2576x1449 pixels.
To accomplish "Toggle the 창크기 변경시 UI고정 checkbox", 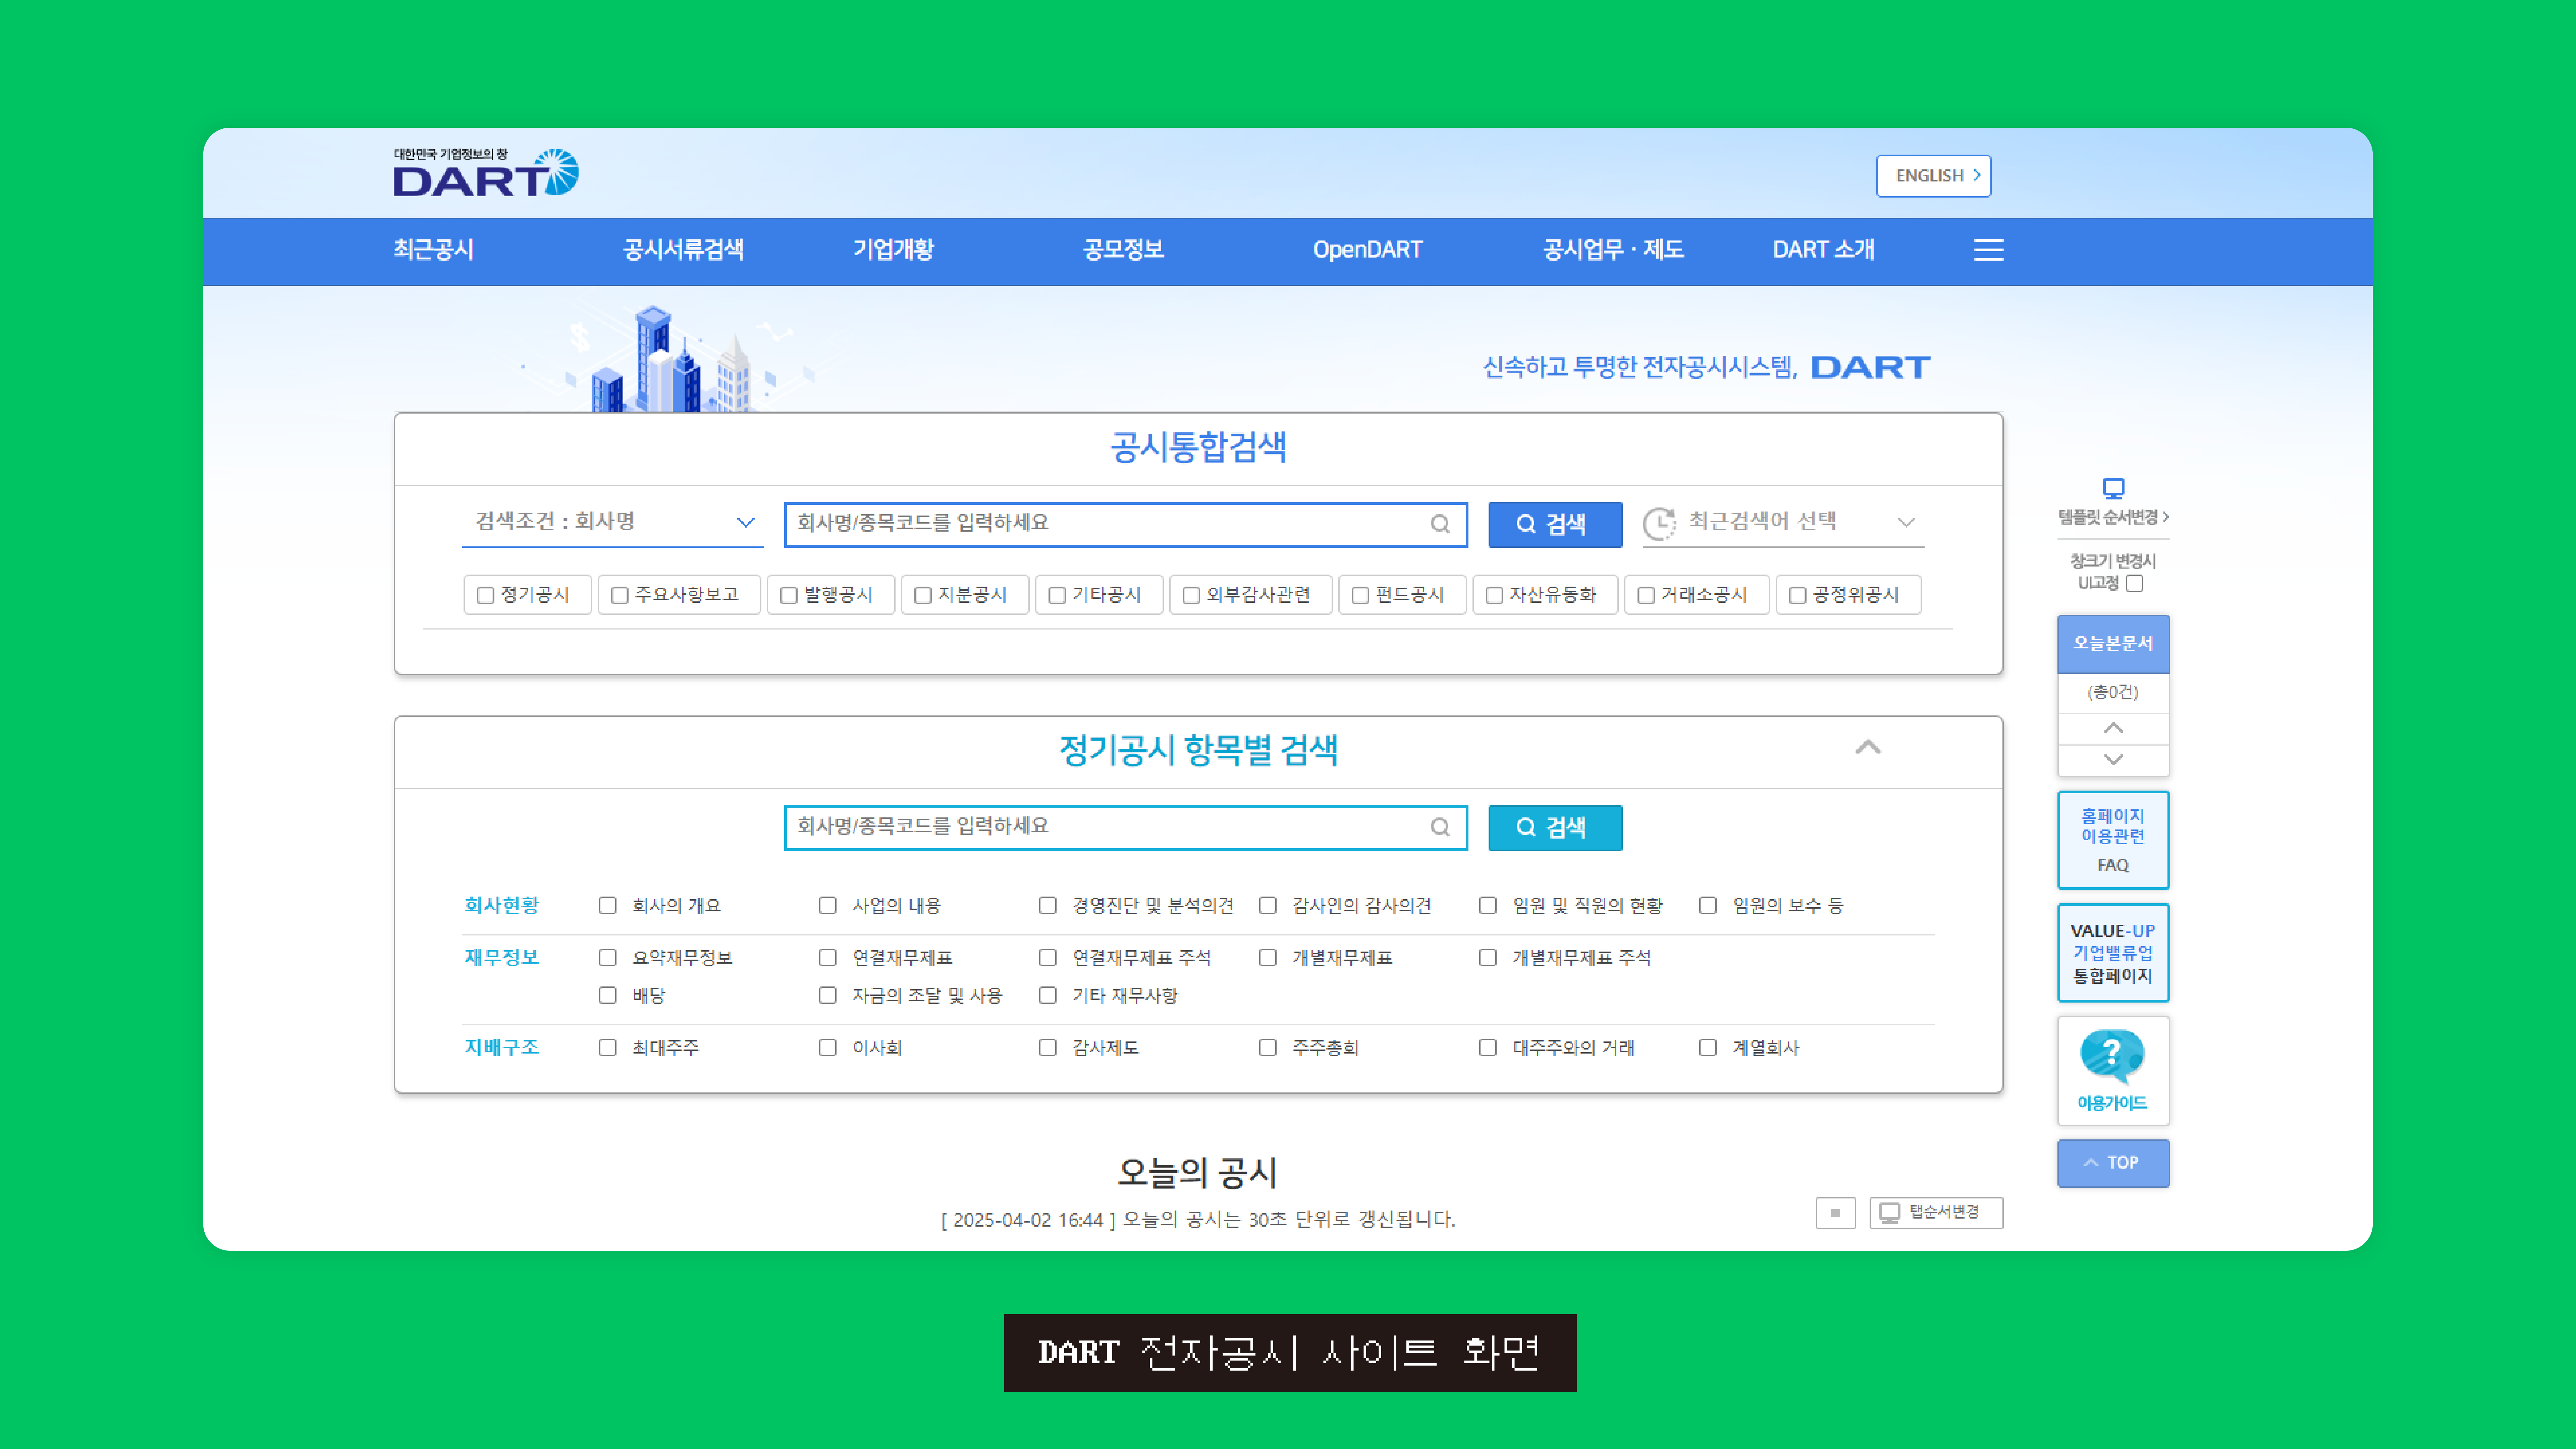I will (x=2135, y=583).
